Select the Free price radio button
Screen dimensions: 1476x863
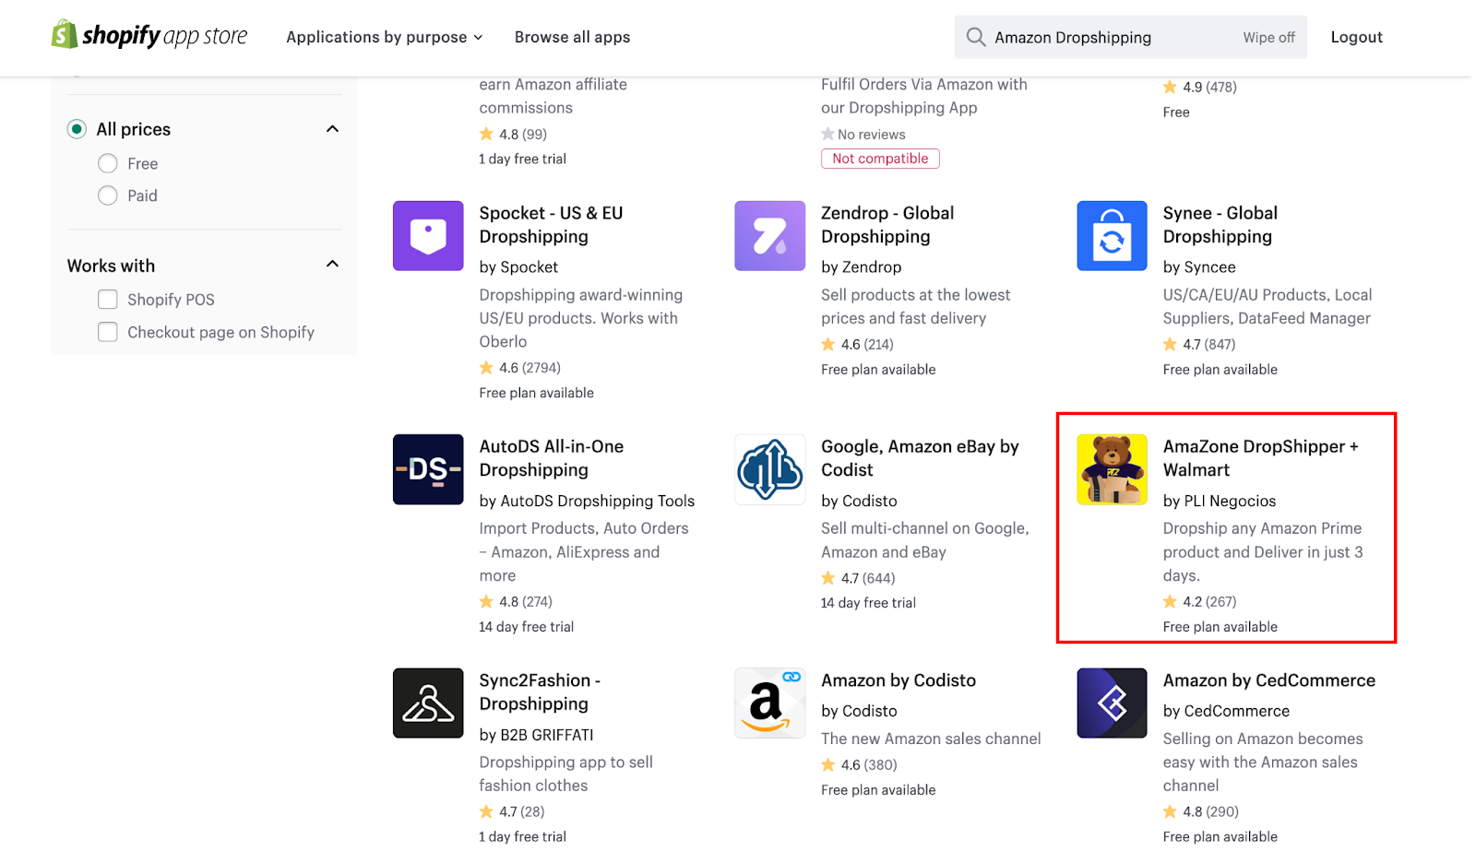click(108, 164)
